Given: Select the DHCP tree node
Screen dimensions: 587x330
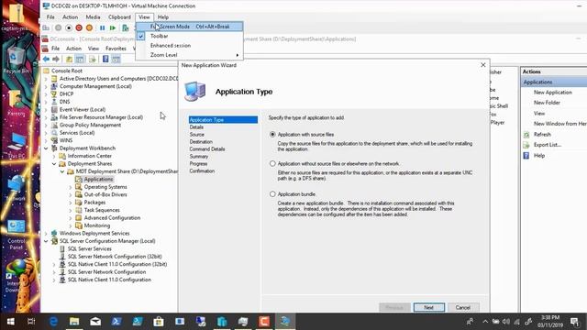Looking at the screenshot, I should coord(66,93).
